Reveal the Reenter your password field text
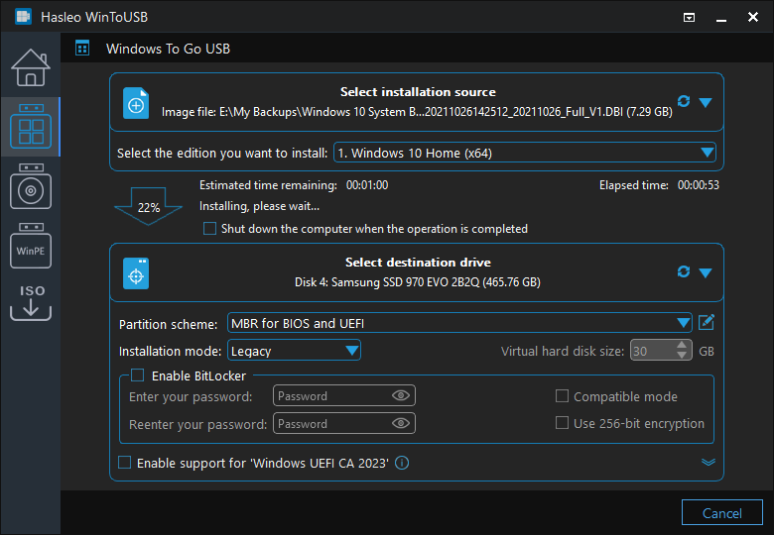Screen dimensions: 774x535 click(x=401, y=423)
